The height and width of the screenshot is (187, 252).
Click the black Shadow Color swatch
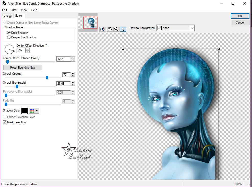(25, 111)
